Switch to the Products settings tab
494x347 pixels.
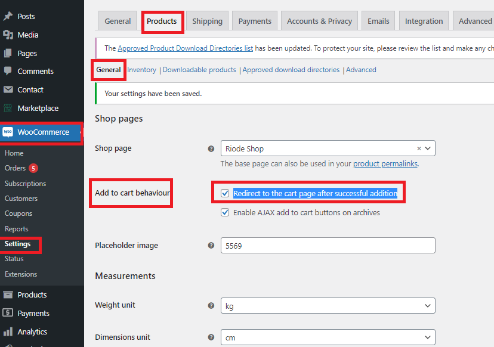point(162,21)
